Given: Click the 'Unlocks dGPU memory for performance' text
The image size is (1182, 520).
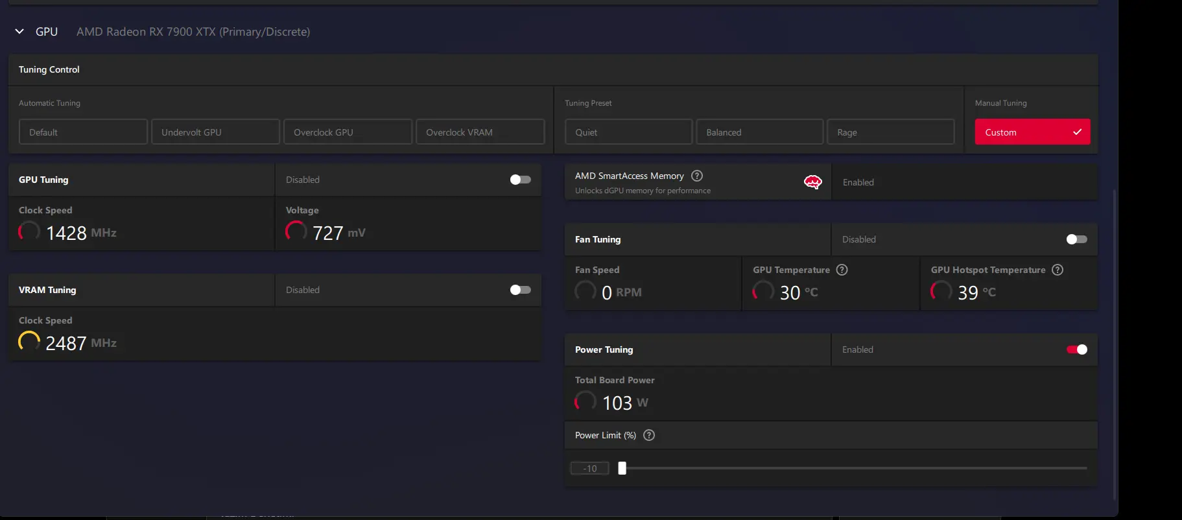Looking at the screenshot, I should (643, 191).
